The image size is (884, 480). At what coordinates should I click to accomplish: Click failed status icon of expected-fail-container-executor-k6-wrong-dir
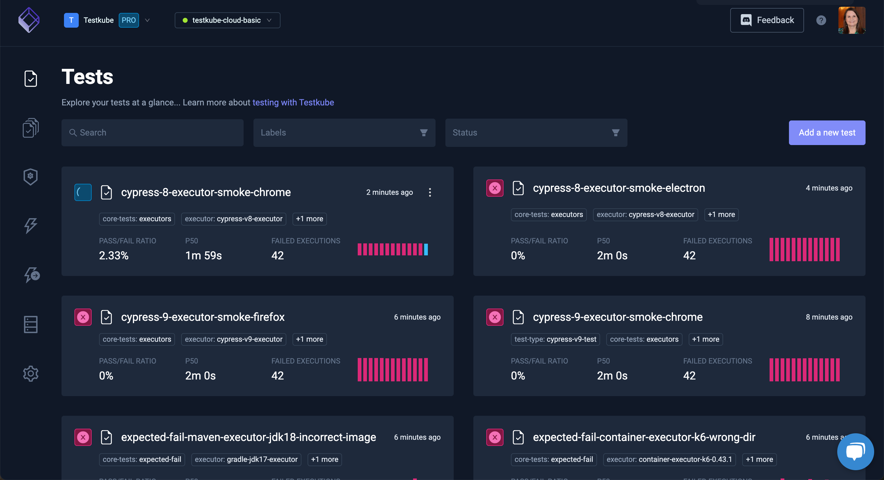coord(495,437)
